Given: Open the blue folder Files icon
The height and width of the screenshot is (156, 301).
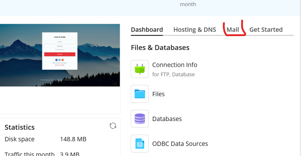Looking at the screenshot, I should pos(140,94).
